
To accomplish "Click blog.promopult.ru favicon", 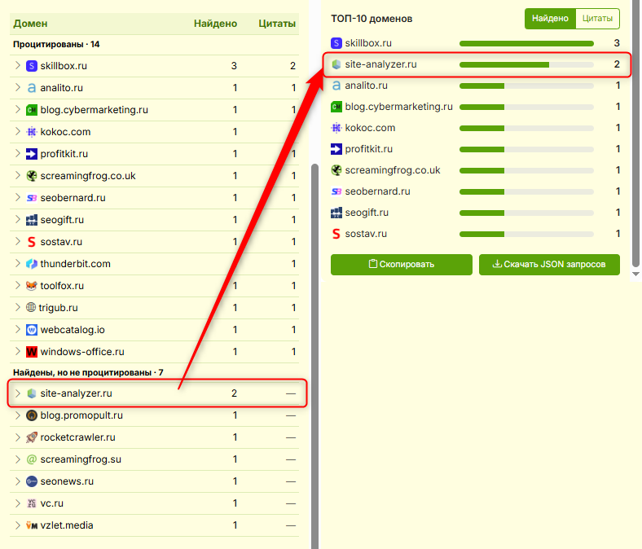I will 32,415.
